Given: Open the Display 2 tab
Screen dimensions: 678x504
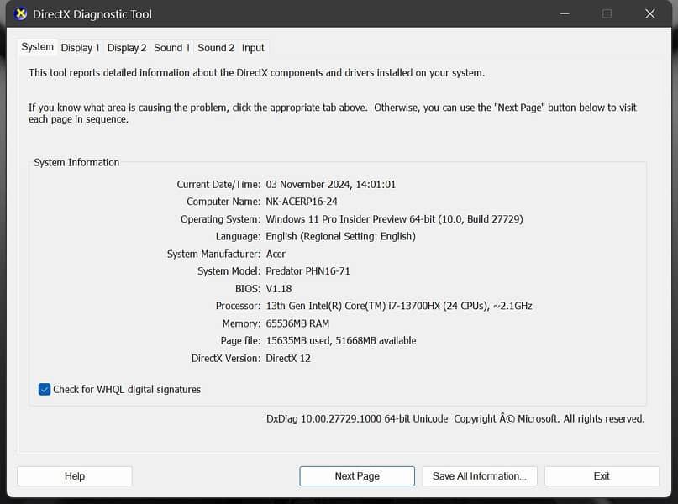Looking at the screenshot, I should (x=127, y=48).
